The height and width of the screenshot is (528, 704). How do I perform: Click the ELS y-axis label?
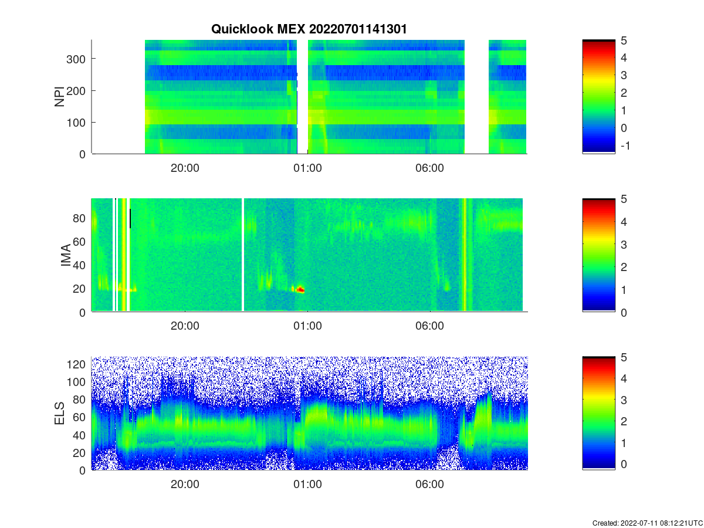(60, 413)
